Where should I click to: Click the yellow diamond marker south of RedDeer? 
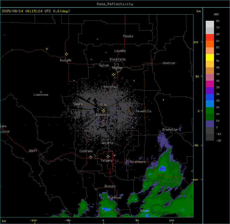click(113, 75)
